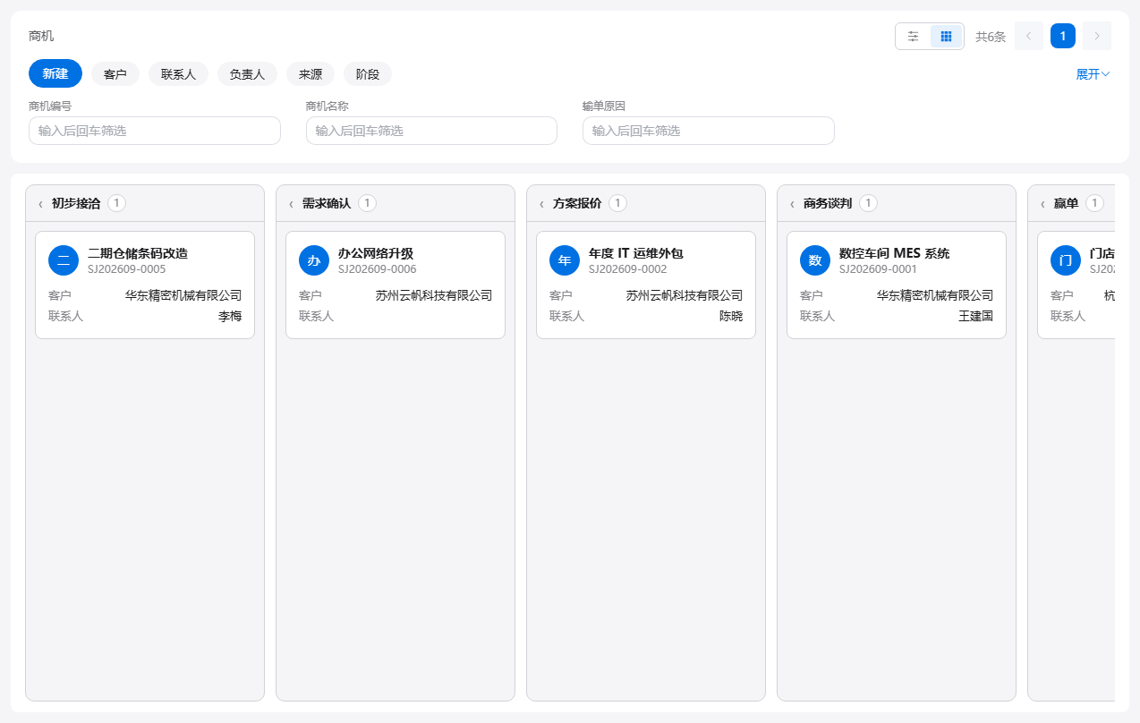Click the 方案报价 column title
Image resolution: width=1140 pixels, height=723 pixels.
(577, 204)
